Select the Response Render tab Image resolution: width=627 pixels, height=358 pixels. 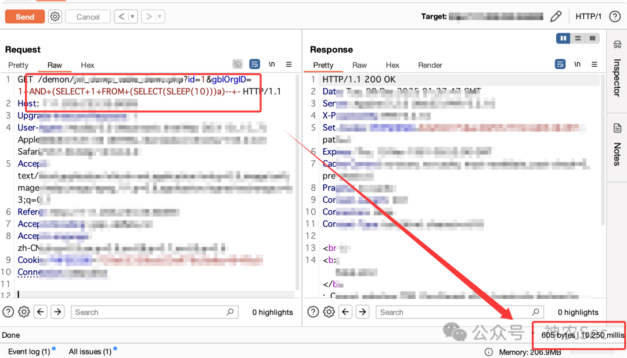coord(430,65)
